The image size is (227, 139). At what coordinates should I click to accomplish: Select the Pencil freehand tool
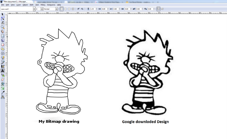(3, 58)
